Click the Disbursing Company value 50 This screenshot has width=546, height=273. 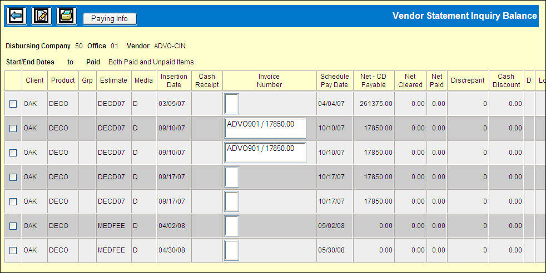79,46
